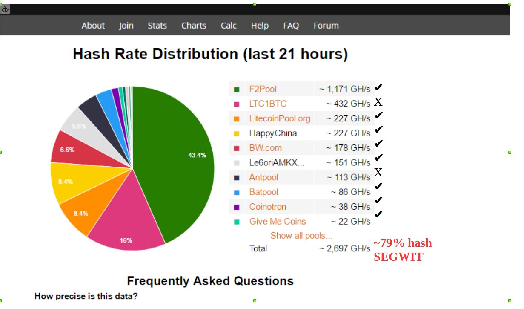Open the Help menu item
This screenshot has width=524, height=309.
pos(260,26)
